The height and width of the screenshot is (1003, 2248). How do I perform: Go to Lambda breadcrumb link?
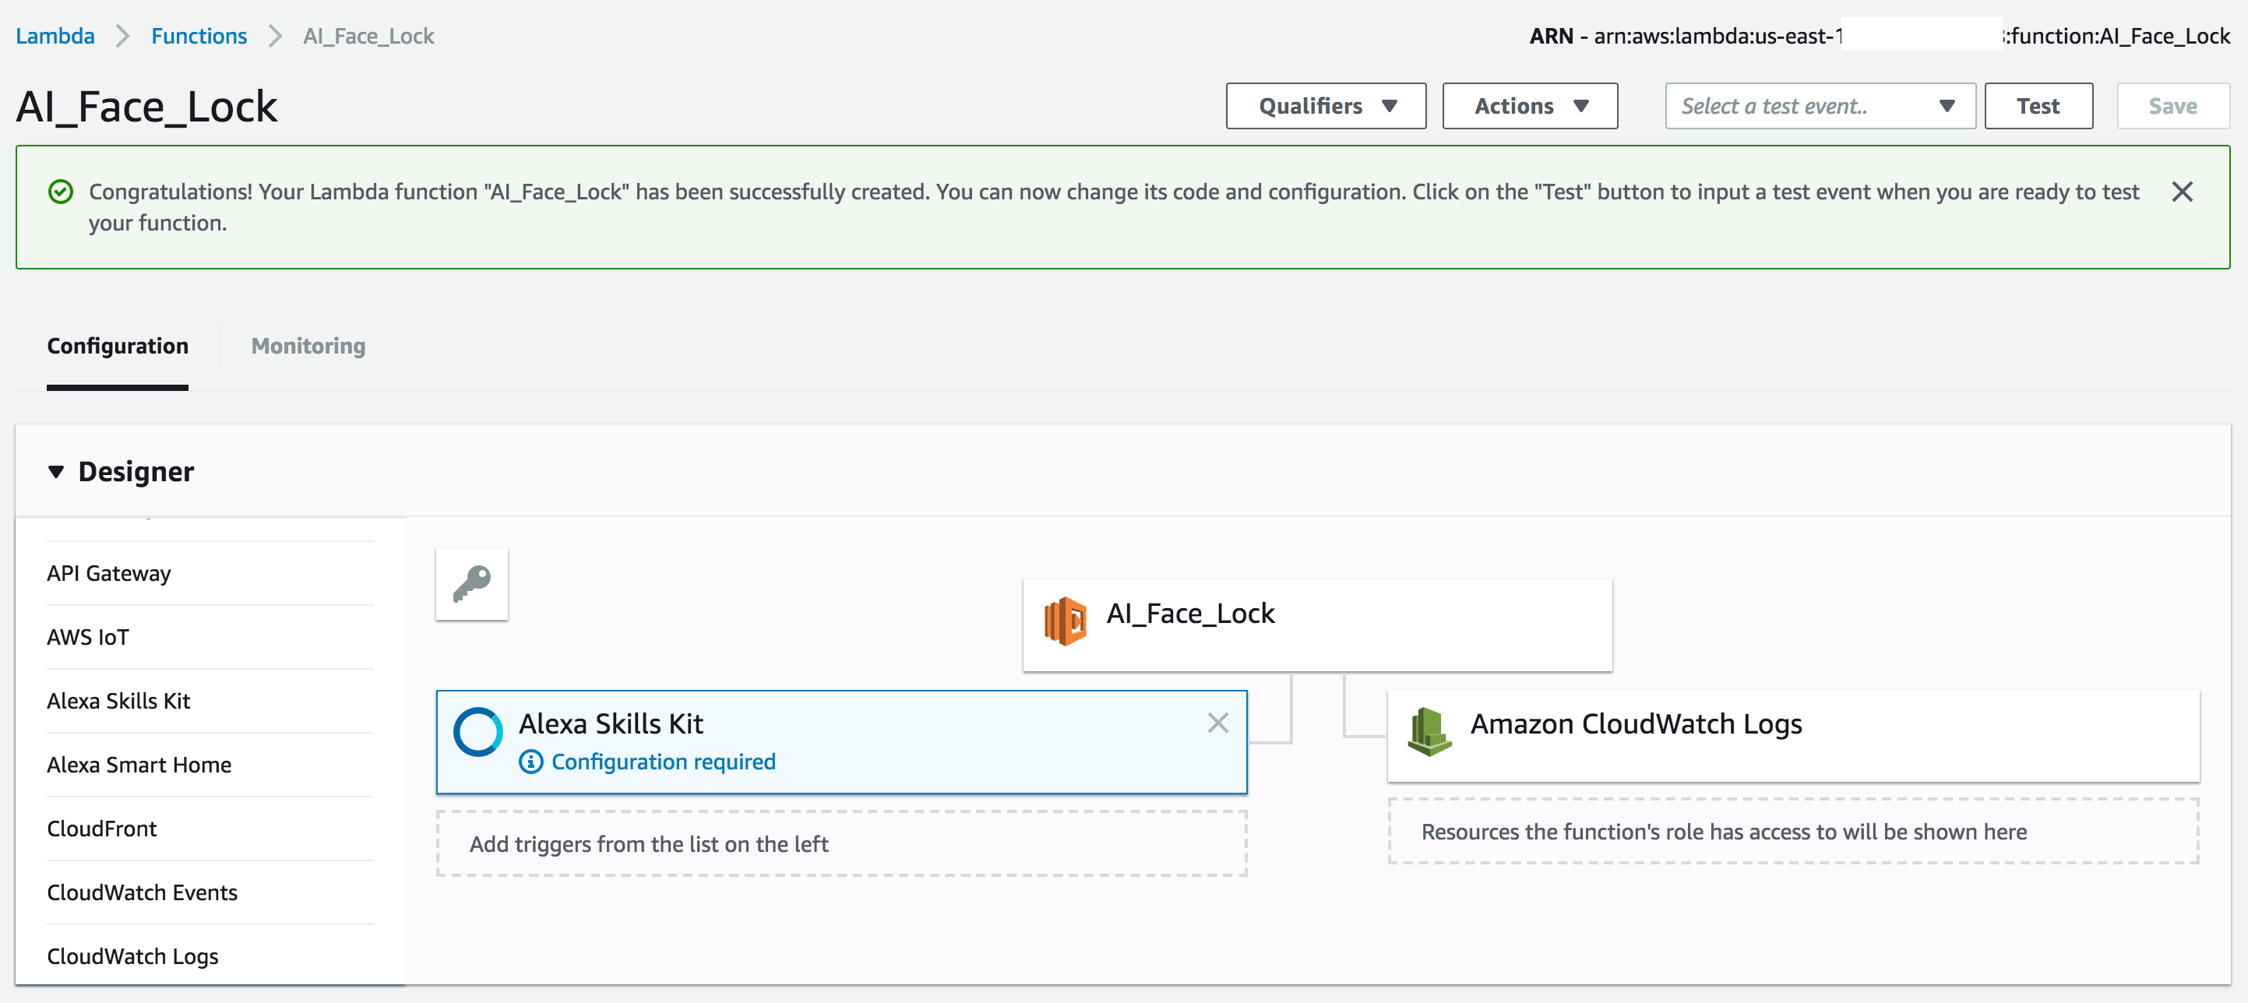tap(55, 36)
